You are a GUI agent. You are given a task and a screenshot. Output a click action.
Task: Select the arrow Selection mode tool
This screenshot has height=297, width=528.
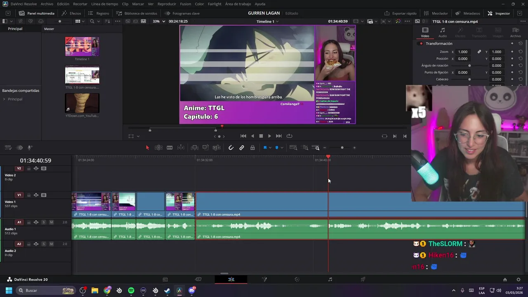coord(147,148)
